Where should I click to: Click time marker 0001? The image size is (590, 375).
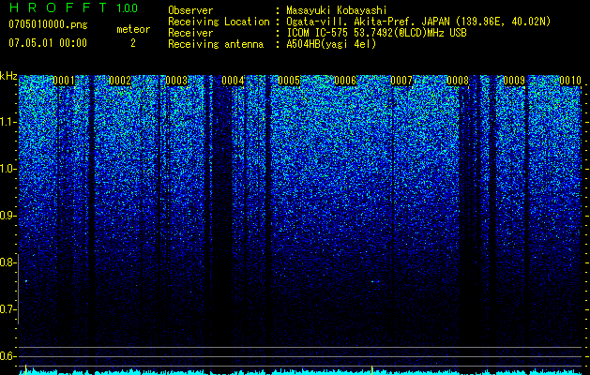click(64, 81)
